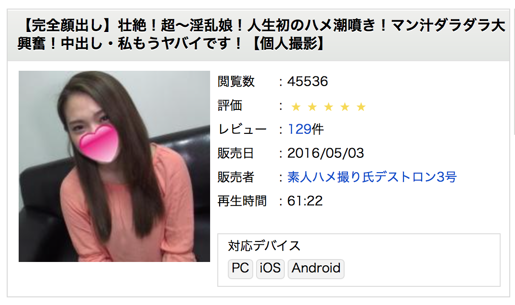Click the pink heart overlay on thumbnail
Image resolution: width=515 pixels, height=305 pixels.
pos(99,143)
